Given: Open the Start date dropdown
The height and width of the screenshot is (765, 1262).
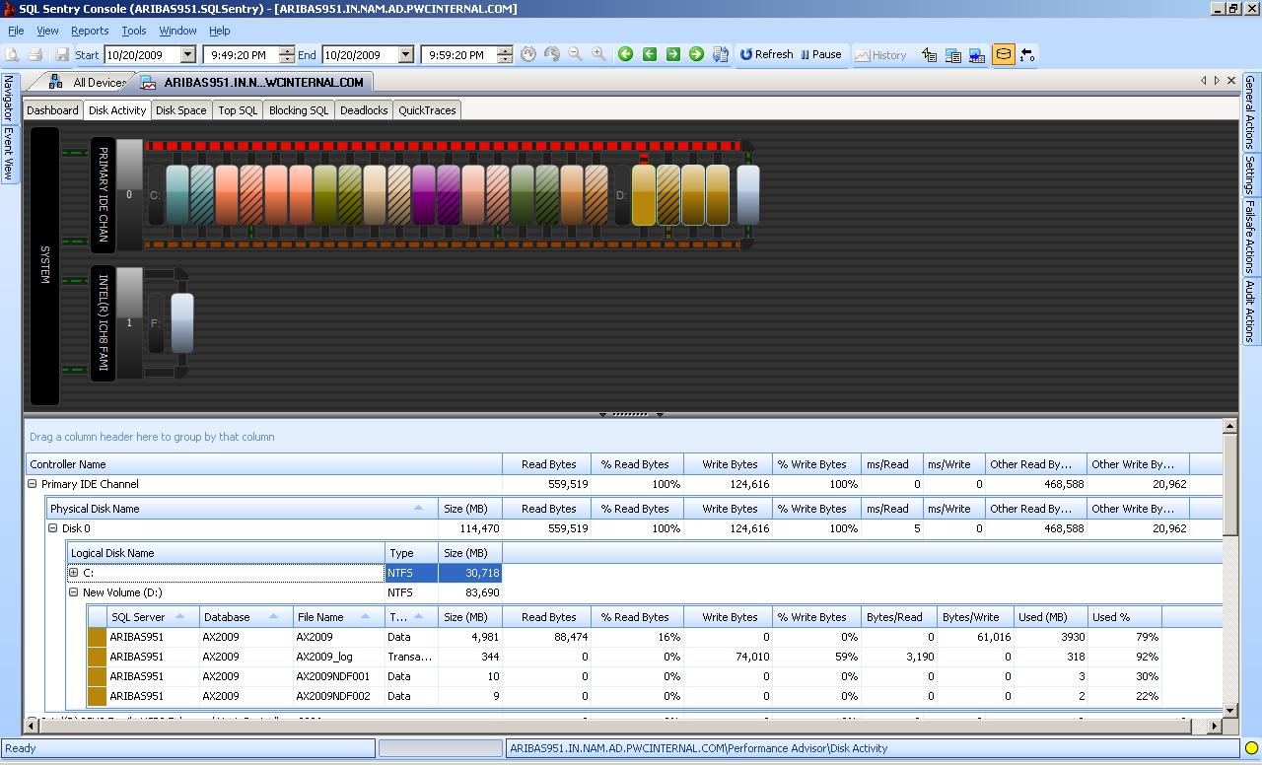Looking at the screenshot, I should (188, 55).
